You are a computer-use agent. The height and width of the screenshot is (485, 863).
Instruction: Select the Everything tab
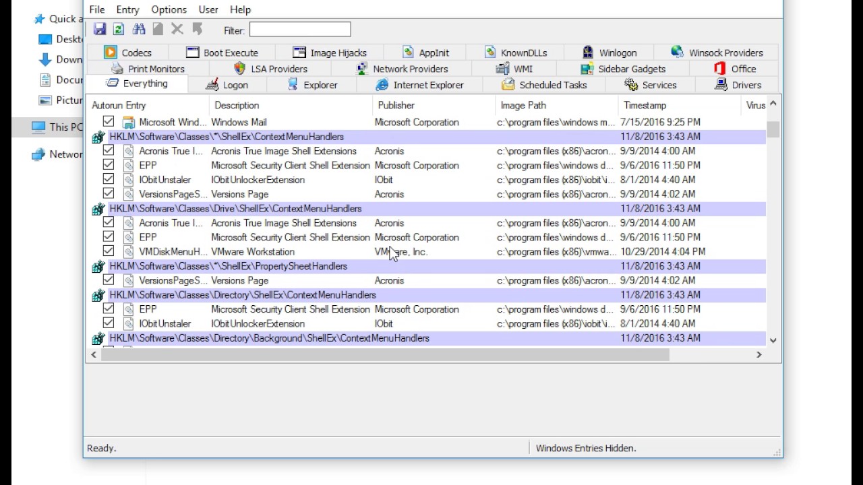(x=137, y=84)
